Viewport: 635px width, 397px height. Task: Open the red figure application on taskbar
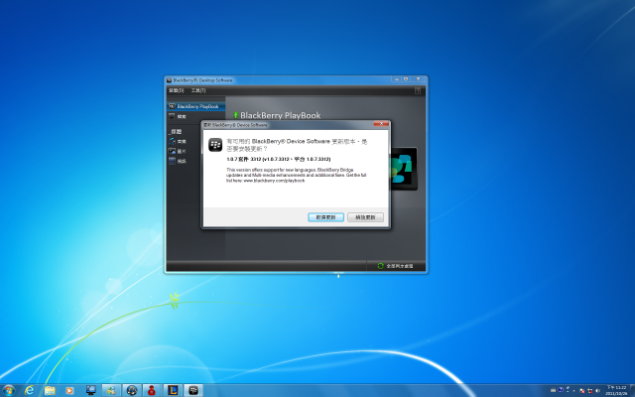(x=152, y=390)
